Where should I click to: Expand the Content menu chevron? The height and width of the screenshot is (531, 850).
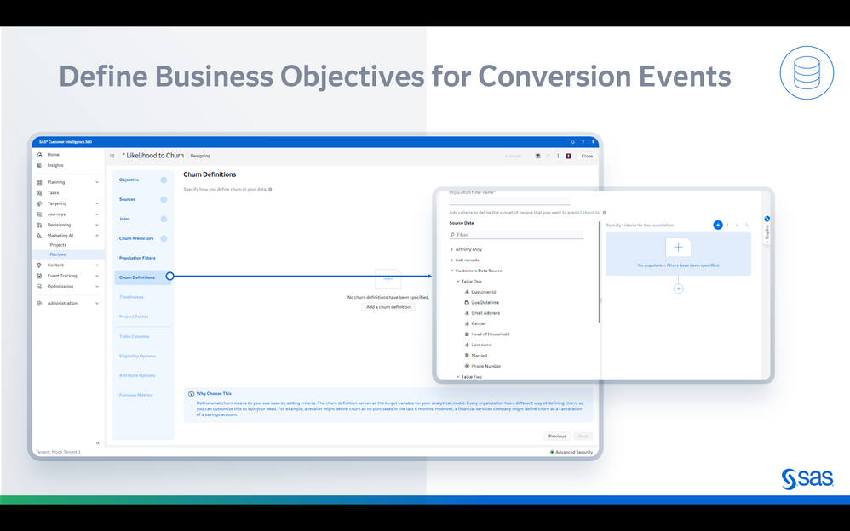click(x=97, y=265)
